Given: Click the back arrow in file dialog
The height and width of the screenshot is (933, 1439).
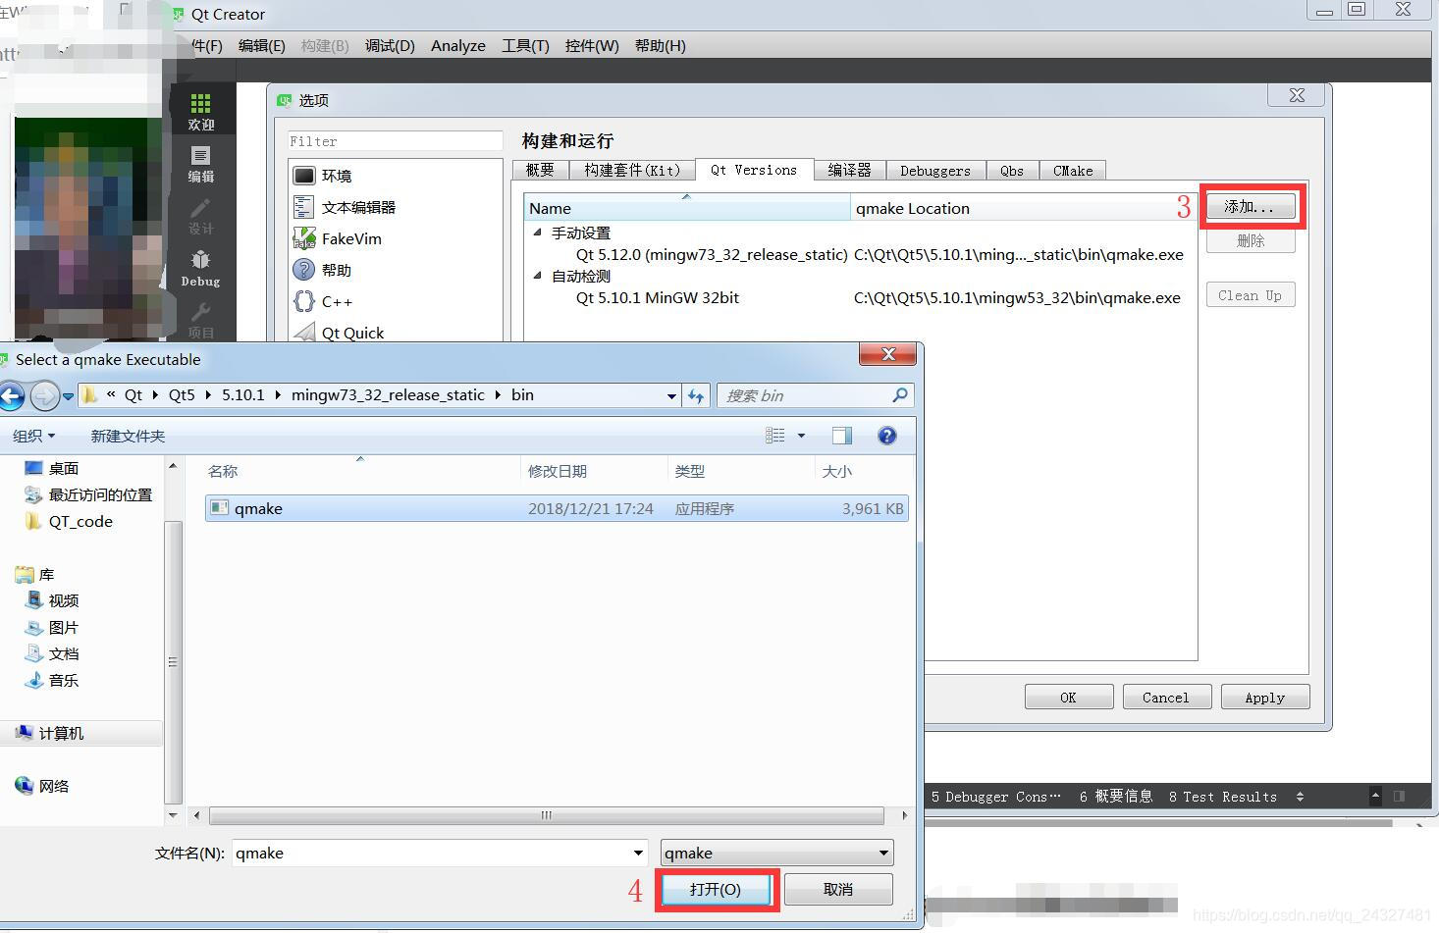Looking at the screenshot, I should pos(12,395).
